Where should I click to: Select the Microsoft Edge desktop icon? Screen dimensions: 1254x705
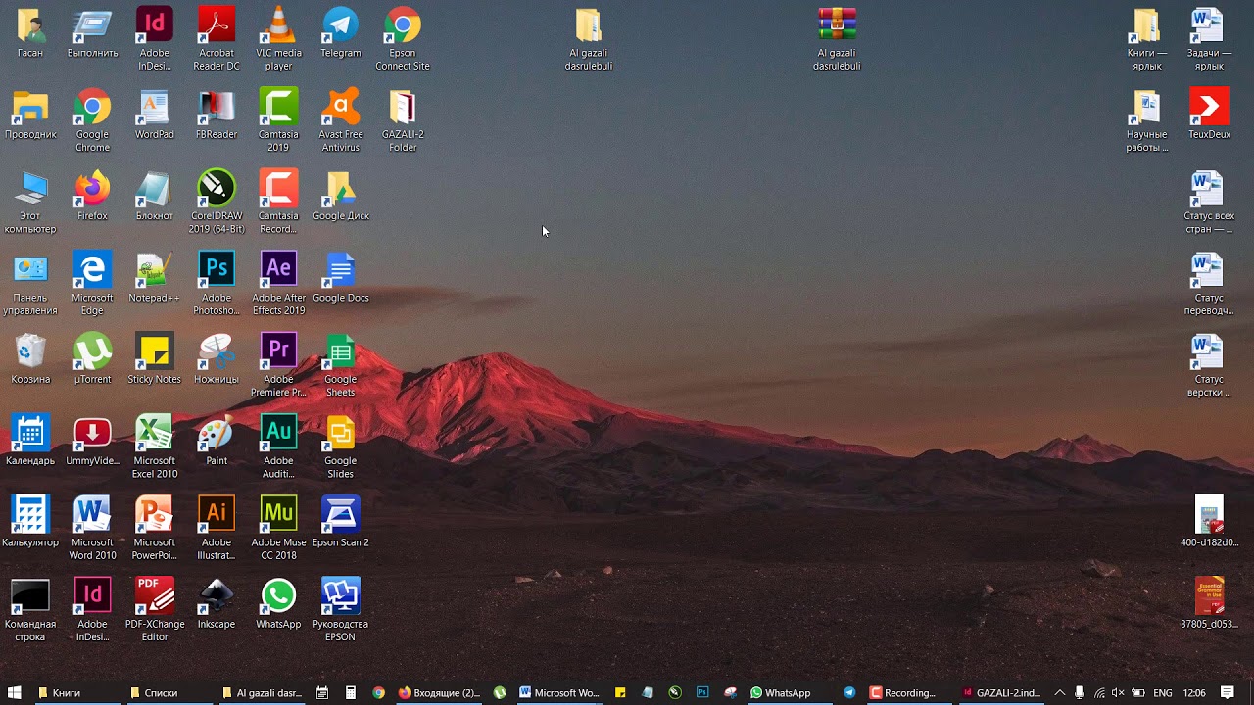click(x=93, y=284)
